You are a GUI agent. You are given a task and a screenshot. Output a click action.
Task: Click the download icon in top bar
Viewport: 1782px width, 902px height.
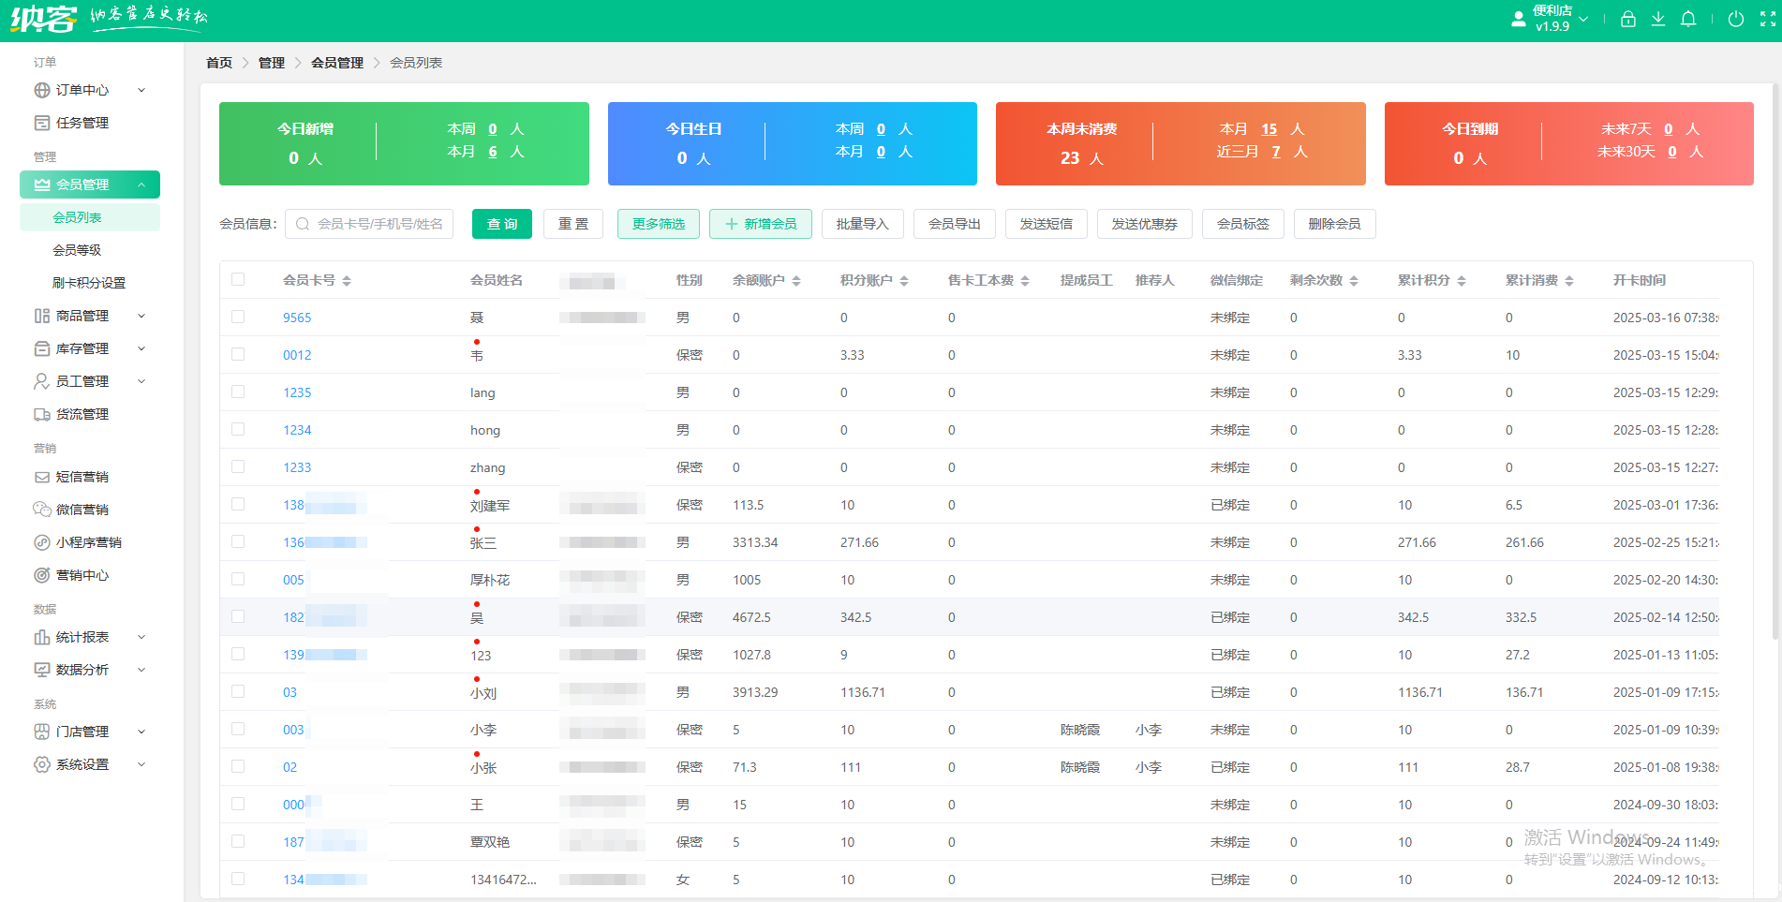pyautogui.click(x=1658, y=19)
